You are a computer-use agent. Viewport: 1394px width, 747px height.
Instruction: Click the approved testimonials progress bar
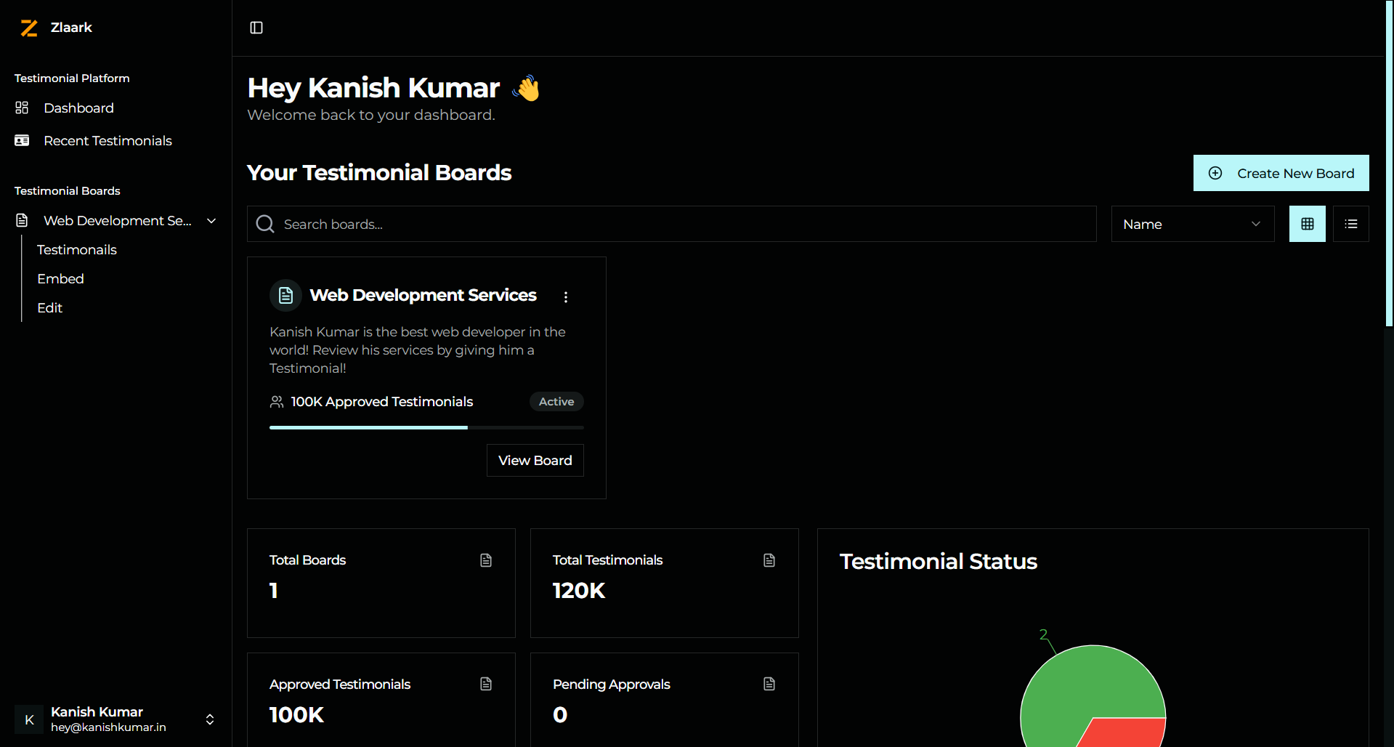pos(426,427)
